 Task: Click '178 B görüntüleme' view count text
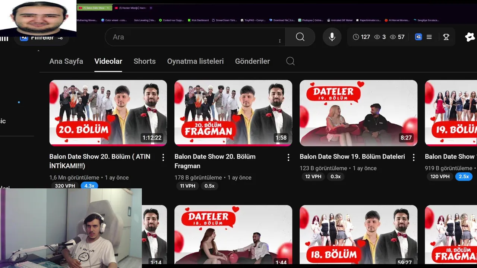pos(198,178)
